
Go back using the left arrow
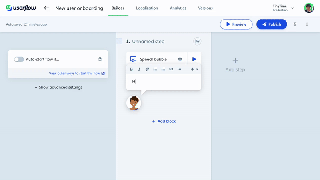coord(46,8)
